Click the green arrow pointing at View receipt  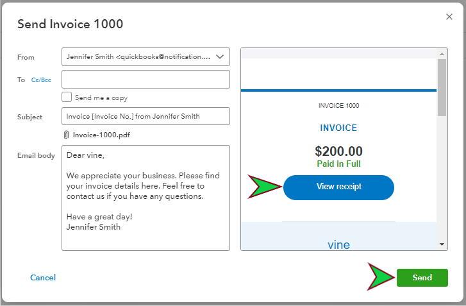coord(265,187)
